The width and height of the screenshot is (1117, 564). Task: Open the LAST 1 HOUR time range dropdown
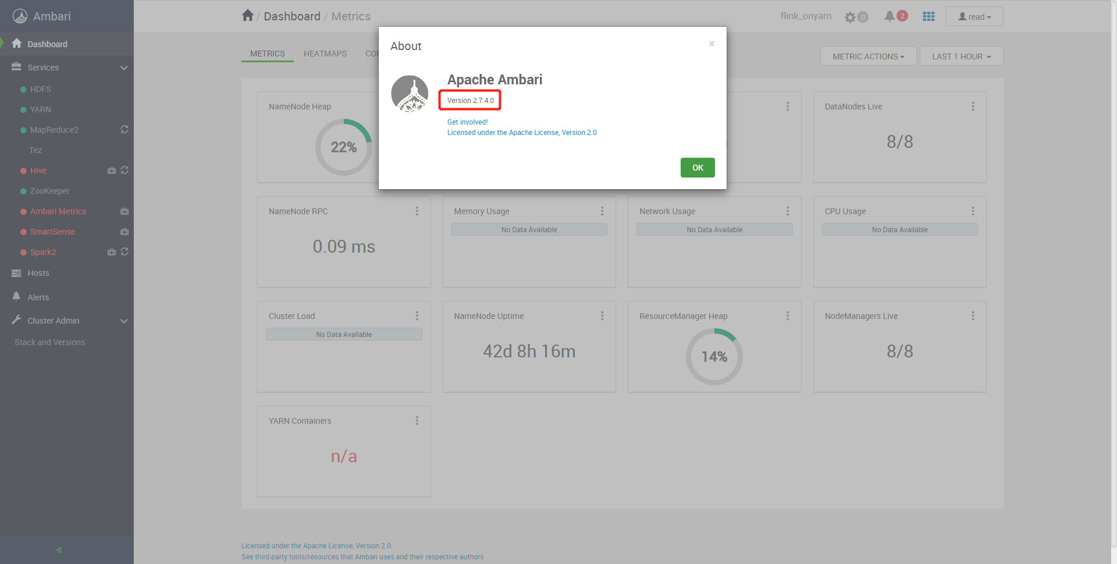[x=962, y=56]
